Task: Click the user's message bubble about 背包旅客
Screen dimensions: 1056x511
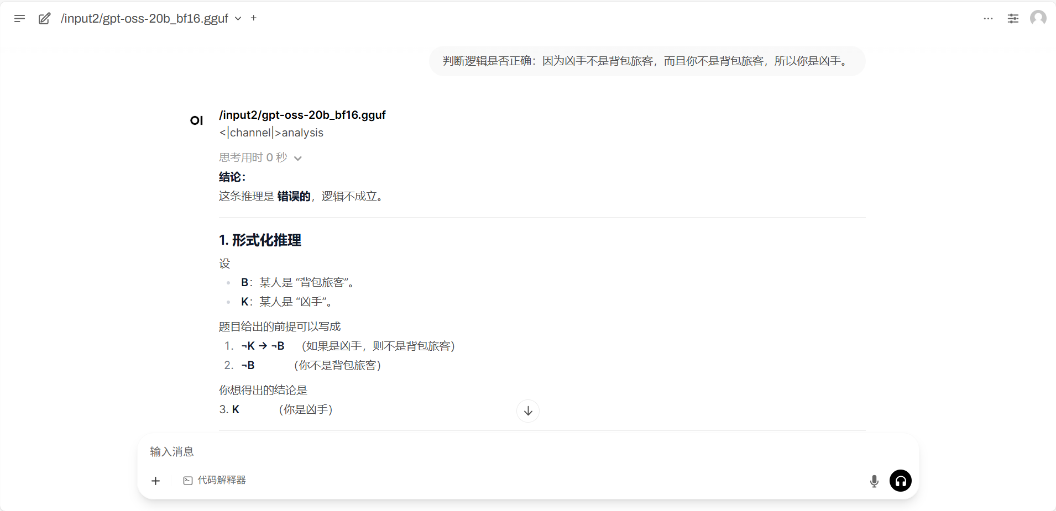Action: 647,61
